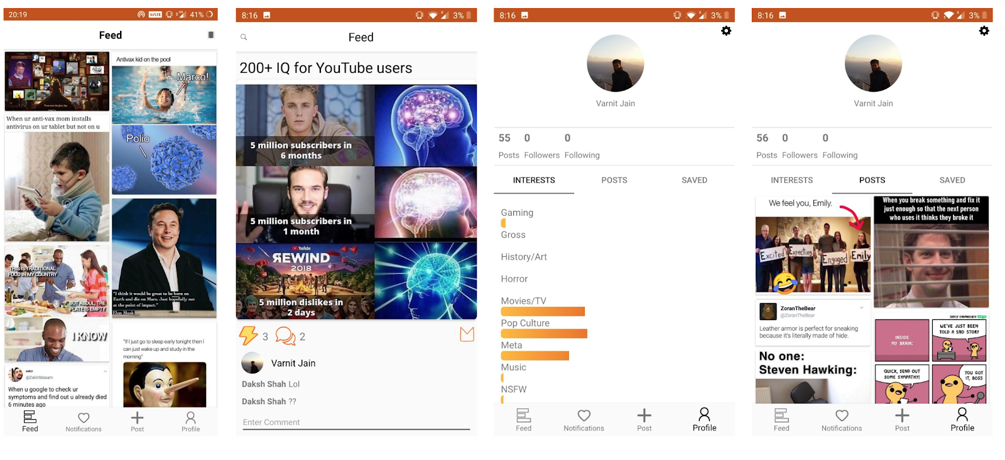Image resolution: width=1005 pixels, height=460 pixels.
Task: Adjust the Movies/TV interest bar
Action: click(543, 311)
